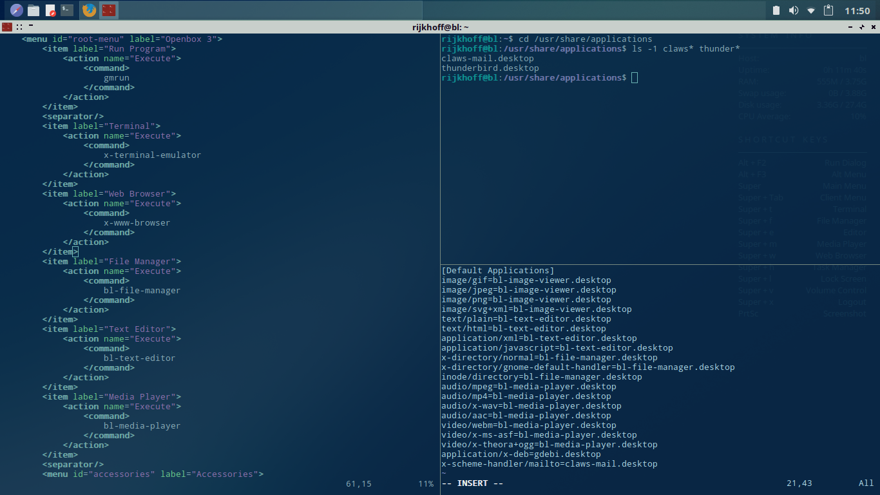Click the menu id="root-menu" line
This screenshot has width=880, height=495.
pos(122,39)
